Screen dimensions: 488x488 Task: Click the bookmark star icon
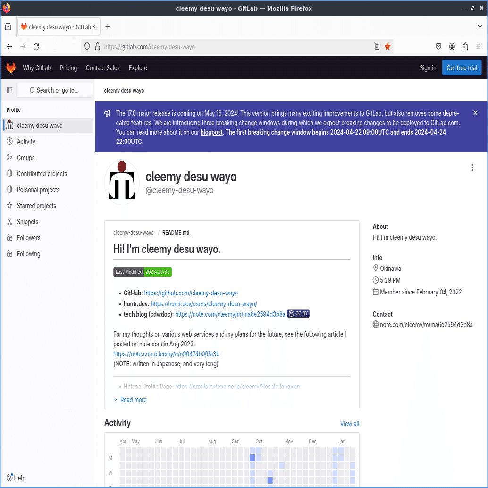click(387, 47)
